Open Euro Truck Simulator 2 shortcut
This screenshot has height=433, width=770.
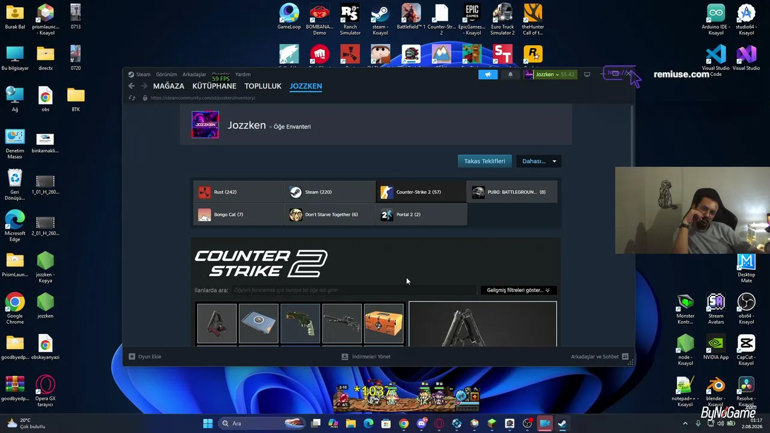pyautogui.click(x=502, y=20)
